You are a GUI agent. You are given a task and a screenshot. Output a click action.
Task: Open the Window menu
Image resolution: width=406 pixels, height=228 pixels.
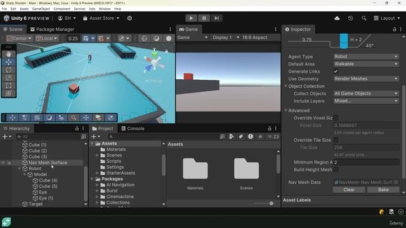tap(105, 9)
